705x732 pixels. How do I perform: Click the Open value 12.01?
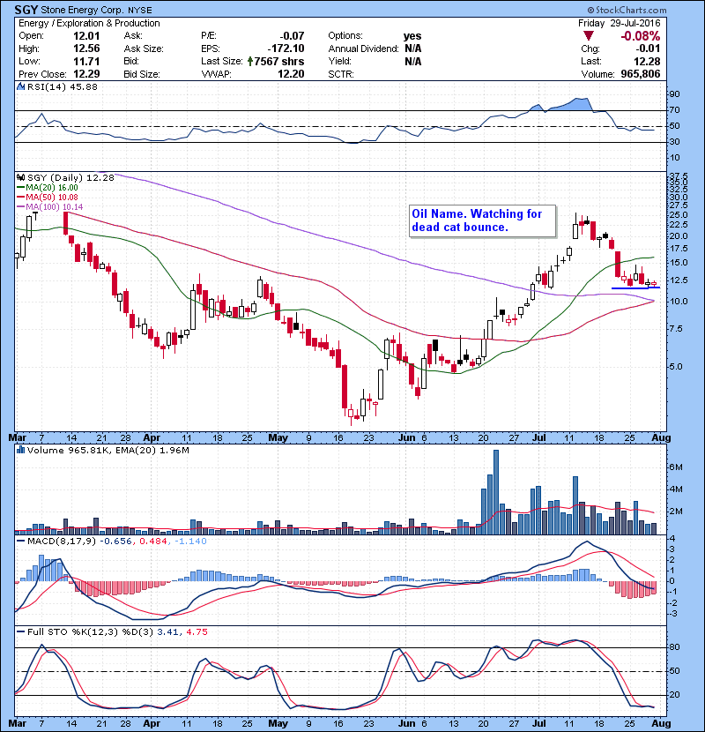point(86,35)
